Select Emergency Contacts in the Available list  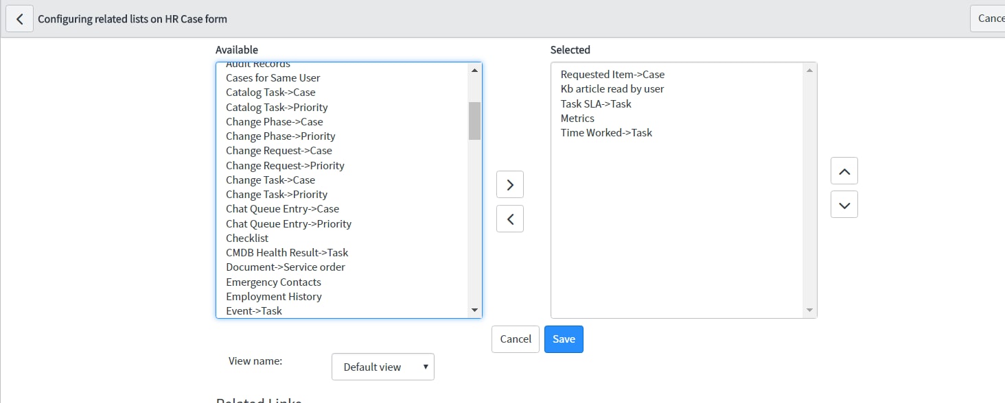click(x=273, y=282)
